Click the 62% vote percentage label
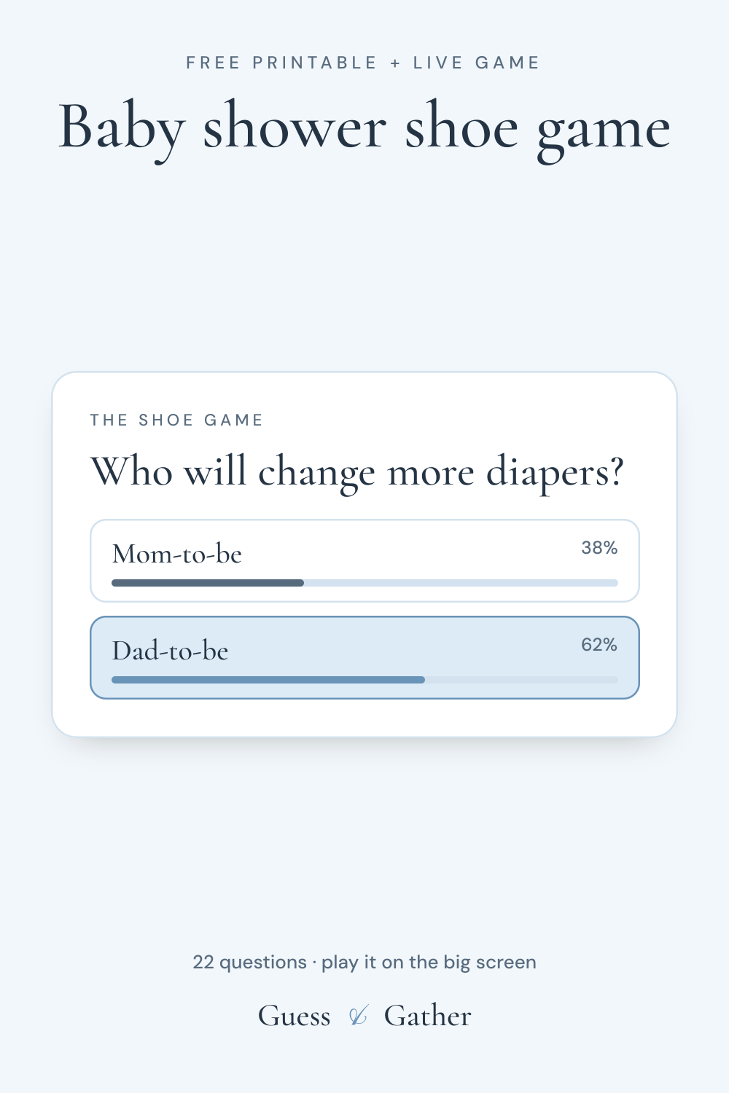This screenshot has width=729, height=1093. point(599,645)
